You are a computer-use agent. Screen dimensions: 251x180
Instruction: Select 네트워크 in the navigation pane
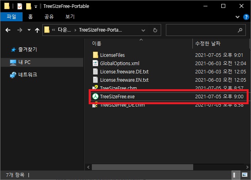coord(28,75)
